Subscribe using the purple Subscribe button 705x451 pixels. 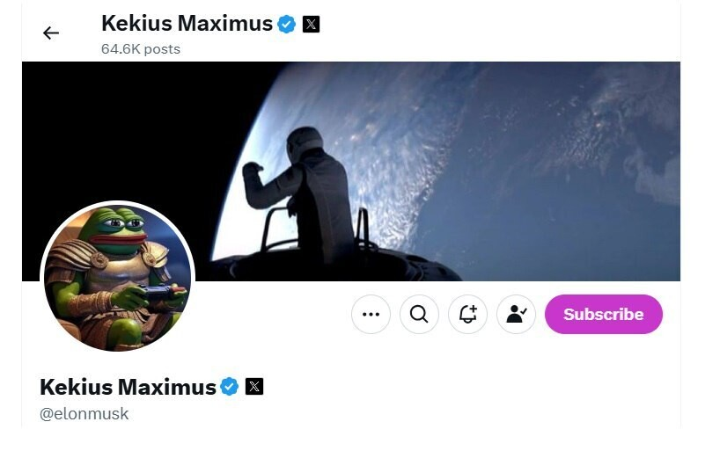[604, 315]
